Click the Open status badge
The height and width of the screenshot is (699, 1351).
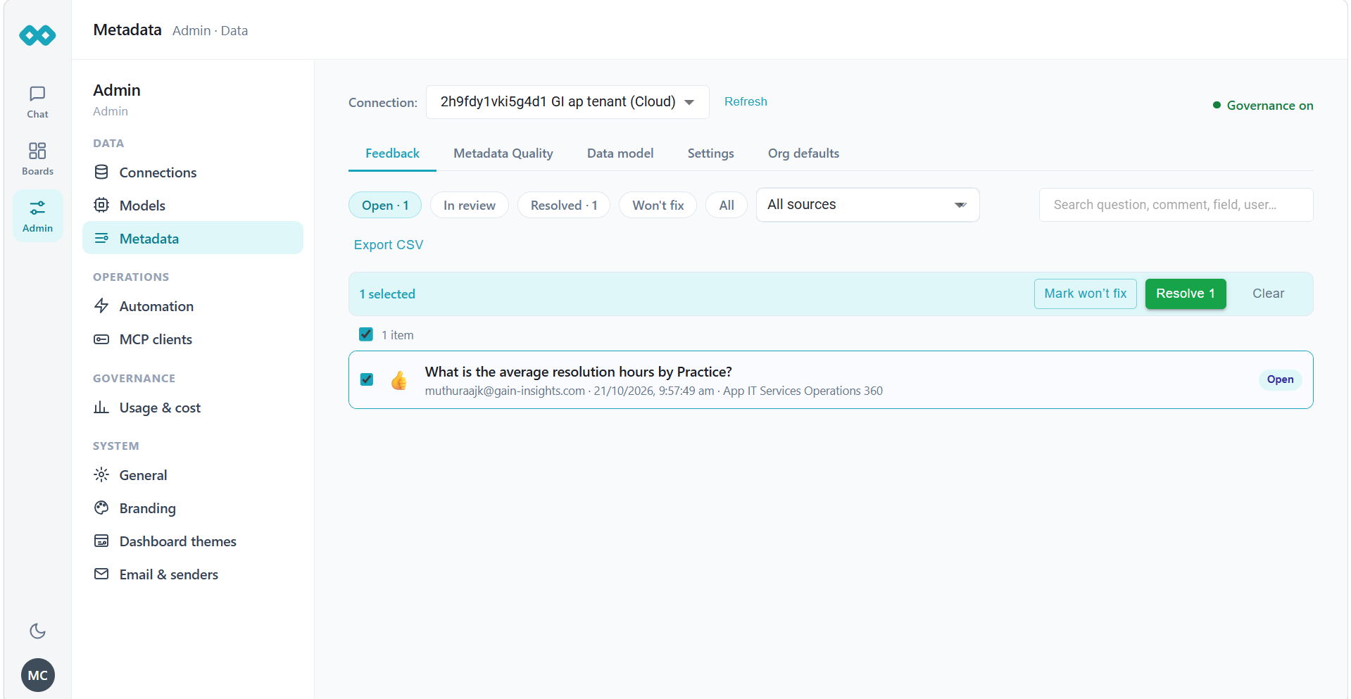click(1280, 379)
